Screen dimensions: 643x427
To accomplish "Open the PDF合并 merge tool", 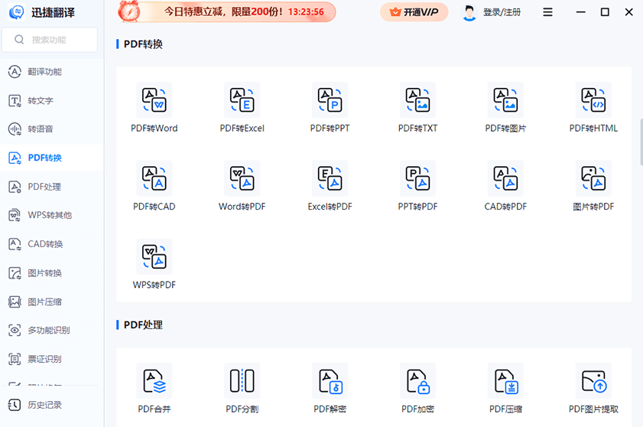I will coord(154,389).
